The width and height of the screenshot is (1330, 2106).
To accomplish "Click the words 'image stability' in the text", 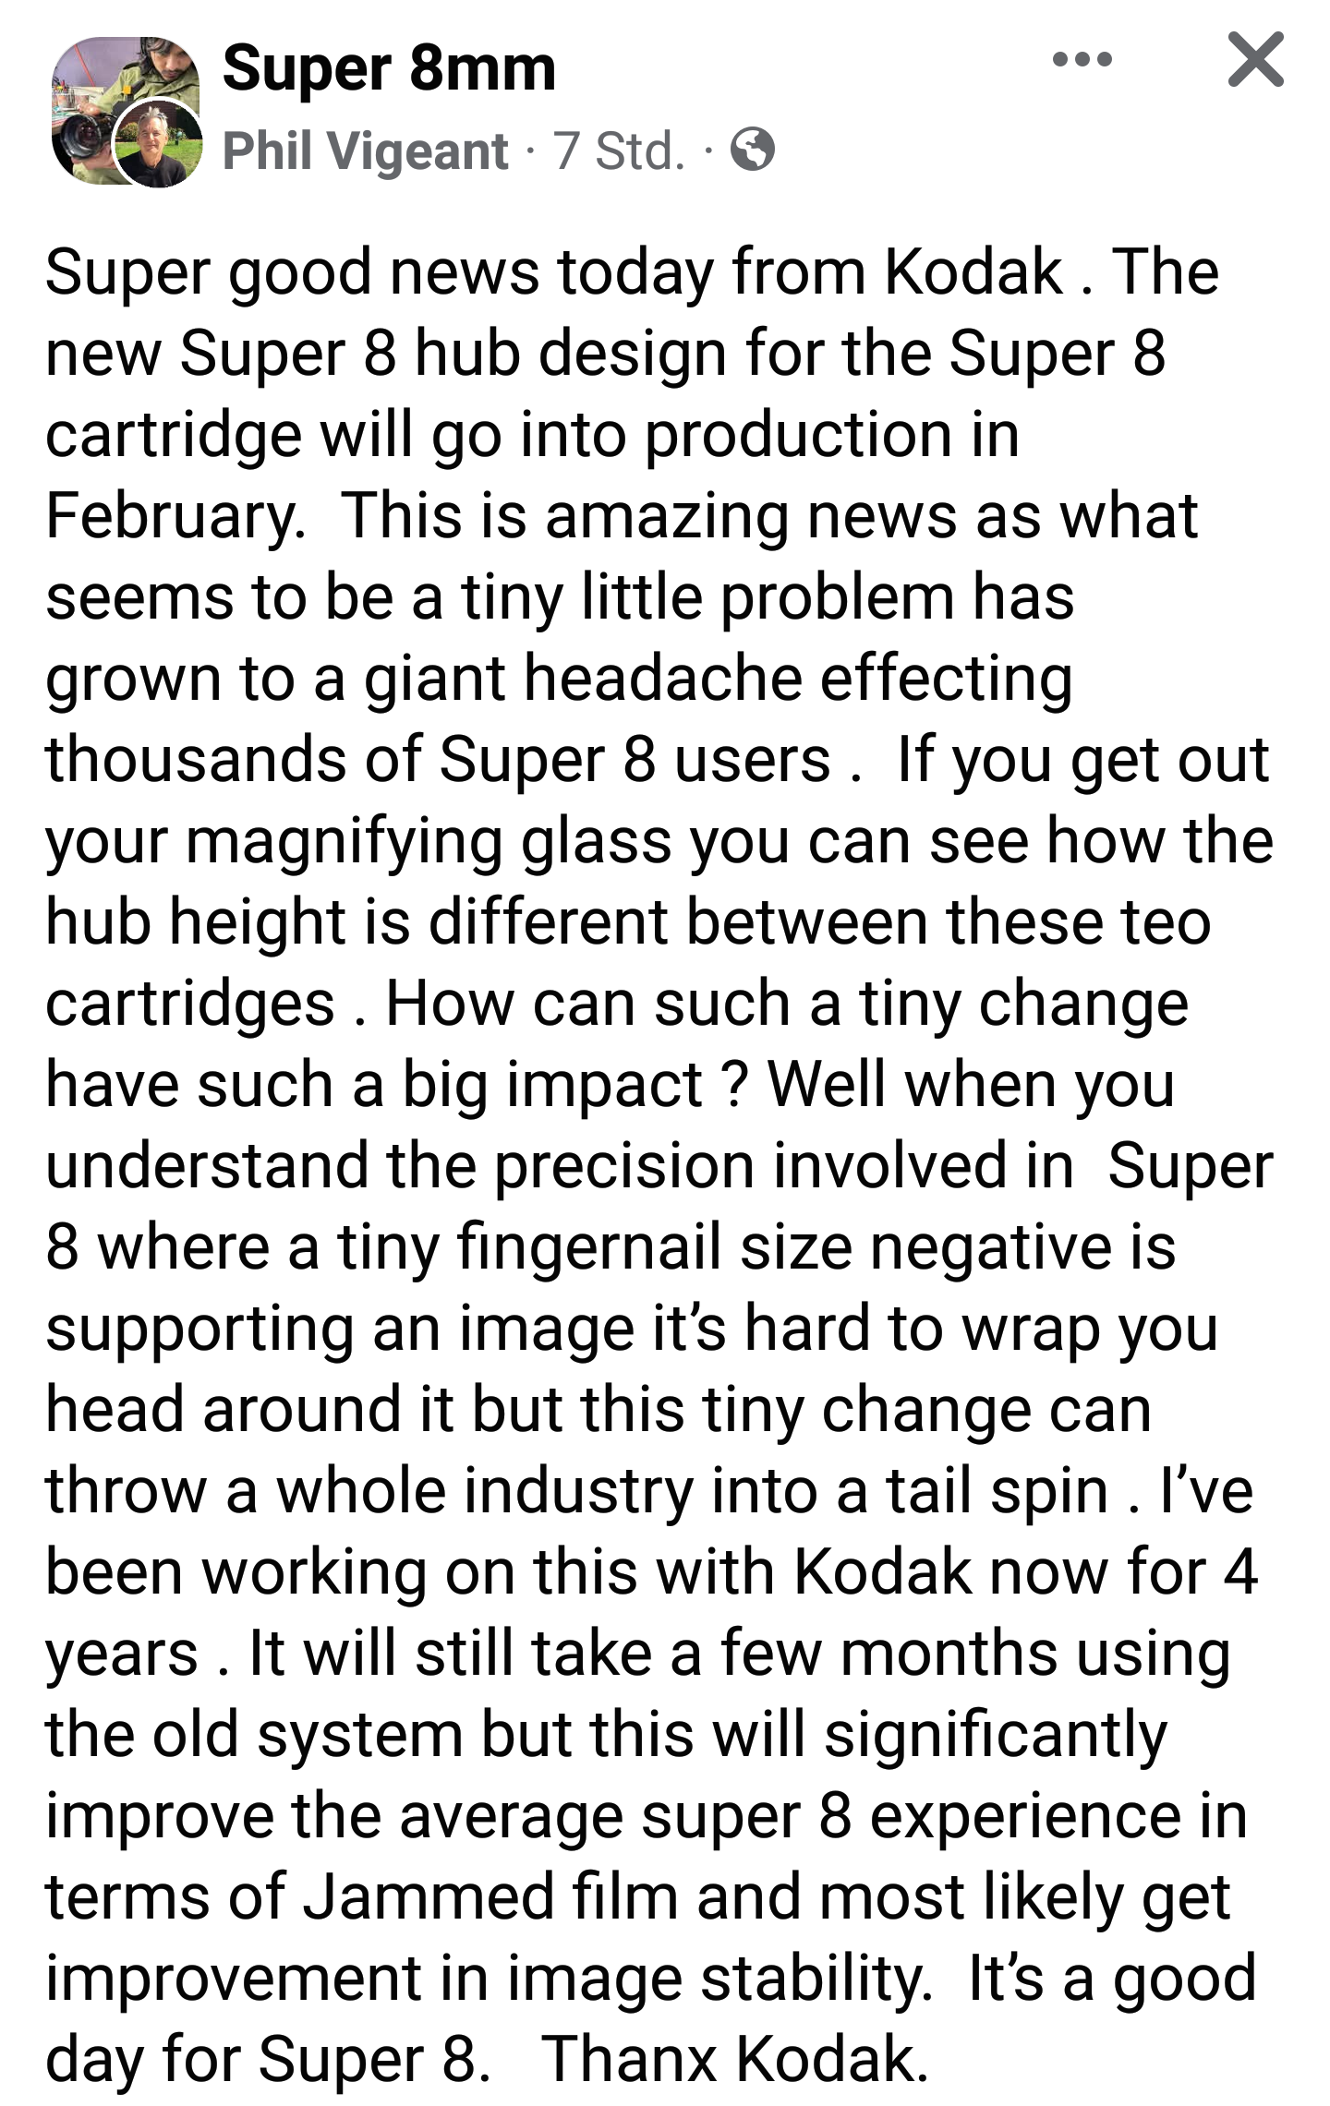I will 696,1979.
